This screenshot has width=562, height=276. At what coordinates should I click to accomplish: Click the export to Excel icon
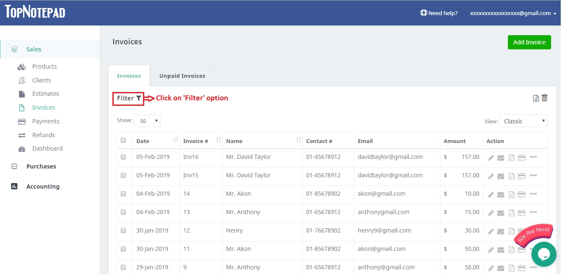pyautogui.click(x=536, y=98)
